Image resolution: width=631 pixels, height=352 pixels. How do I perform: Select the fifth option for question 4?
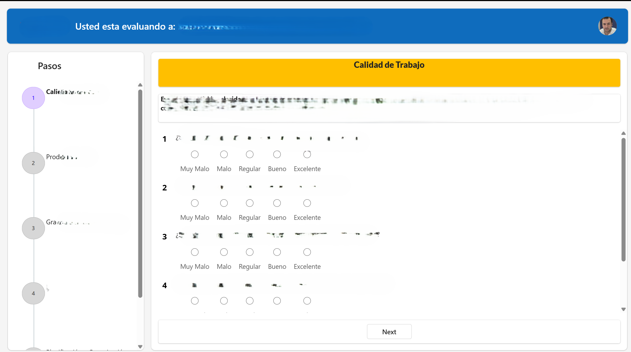pos(307,301)
